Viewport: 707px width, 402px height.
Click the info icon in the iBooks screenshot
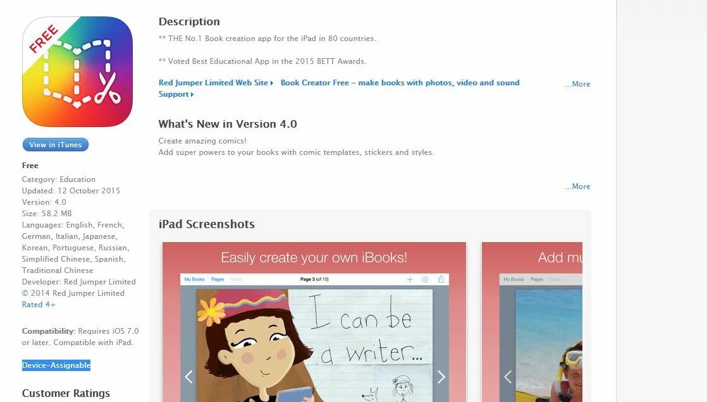pos(425,279)
